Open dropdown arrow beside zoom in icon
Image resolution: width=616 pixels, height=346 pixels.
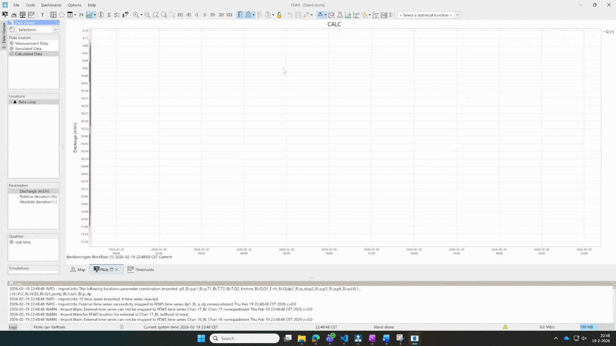pyautogui.click(x=141, y=15)
